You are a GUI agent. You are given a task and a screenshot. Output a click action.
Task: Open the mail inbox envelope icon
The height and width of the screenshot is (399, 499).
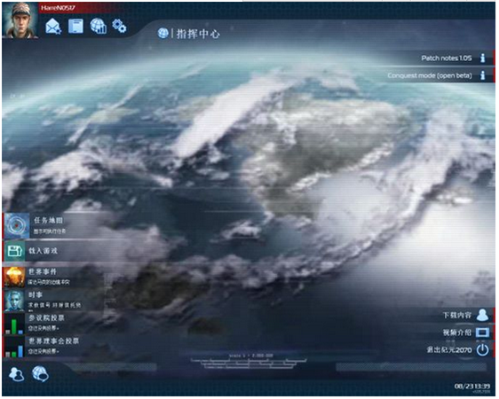coord(53,26)
